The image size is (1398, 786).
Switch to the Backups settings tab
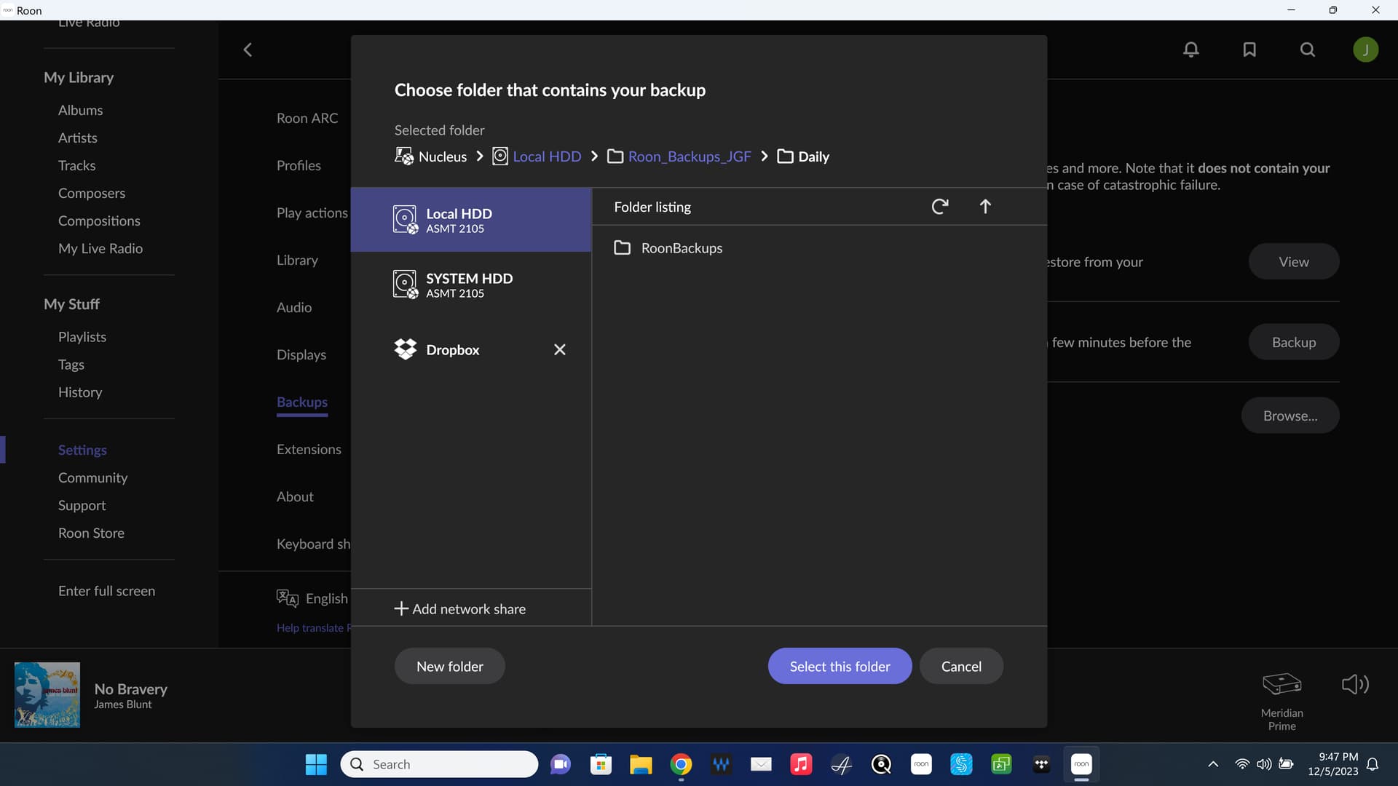pos(302,402)
